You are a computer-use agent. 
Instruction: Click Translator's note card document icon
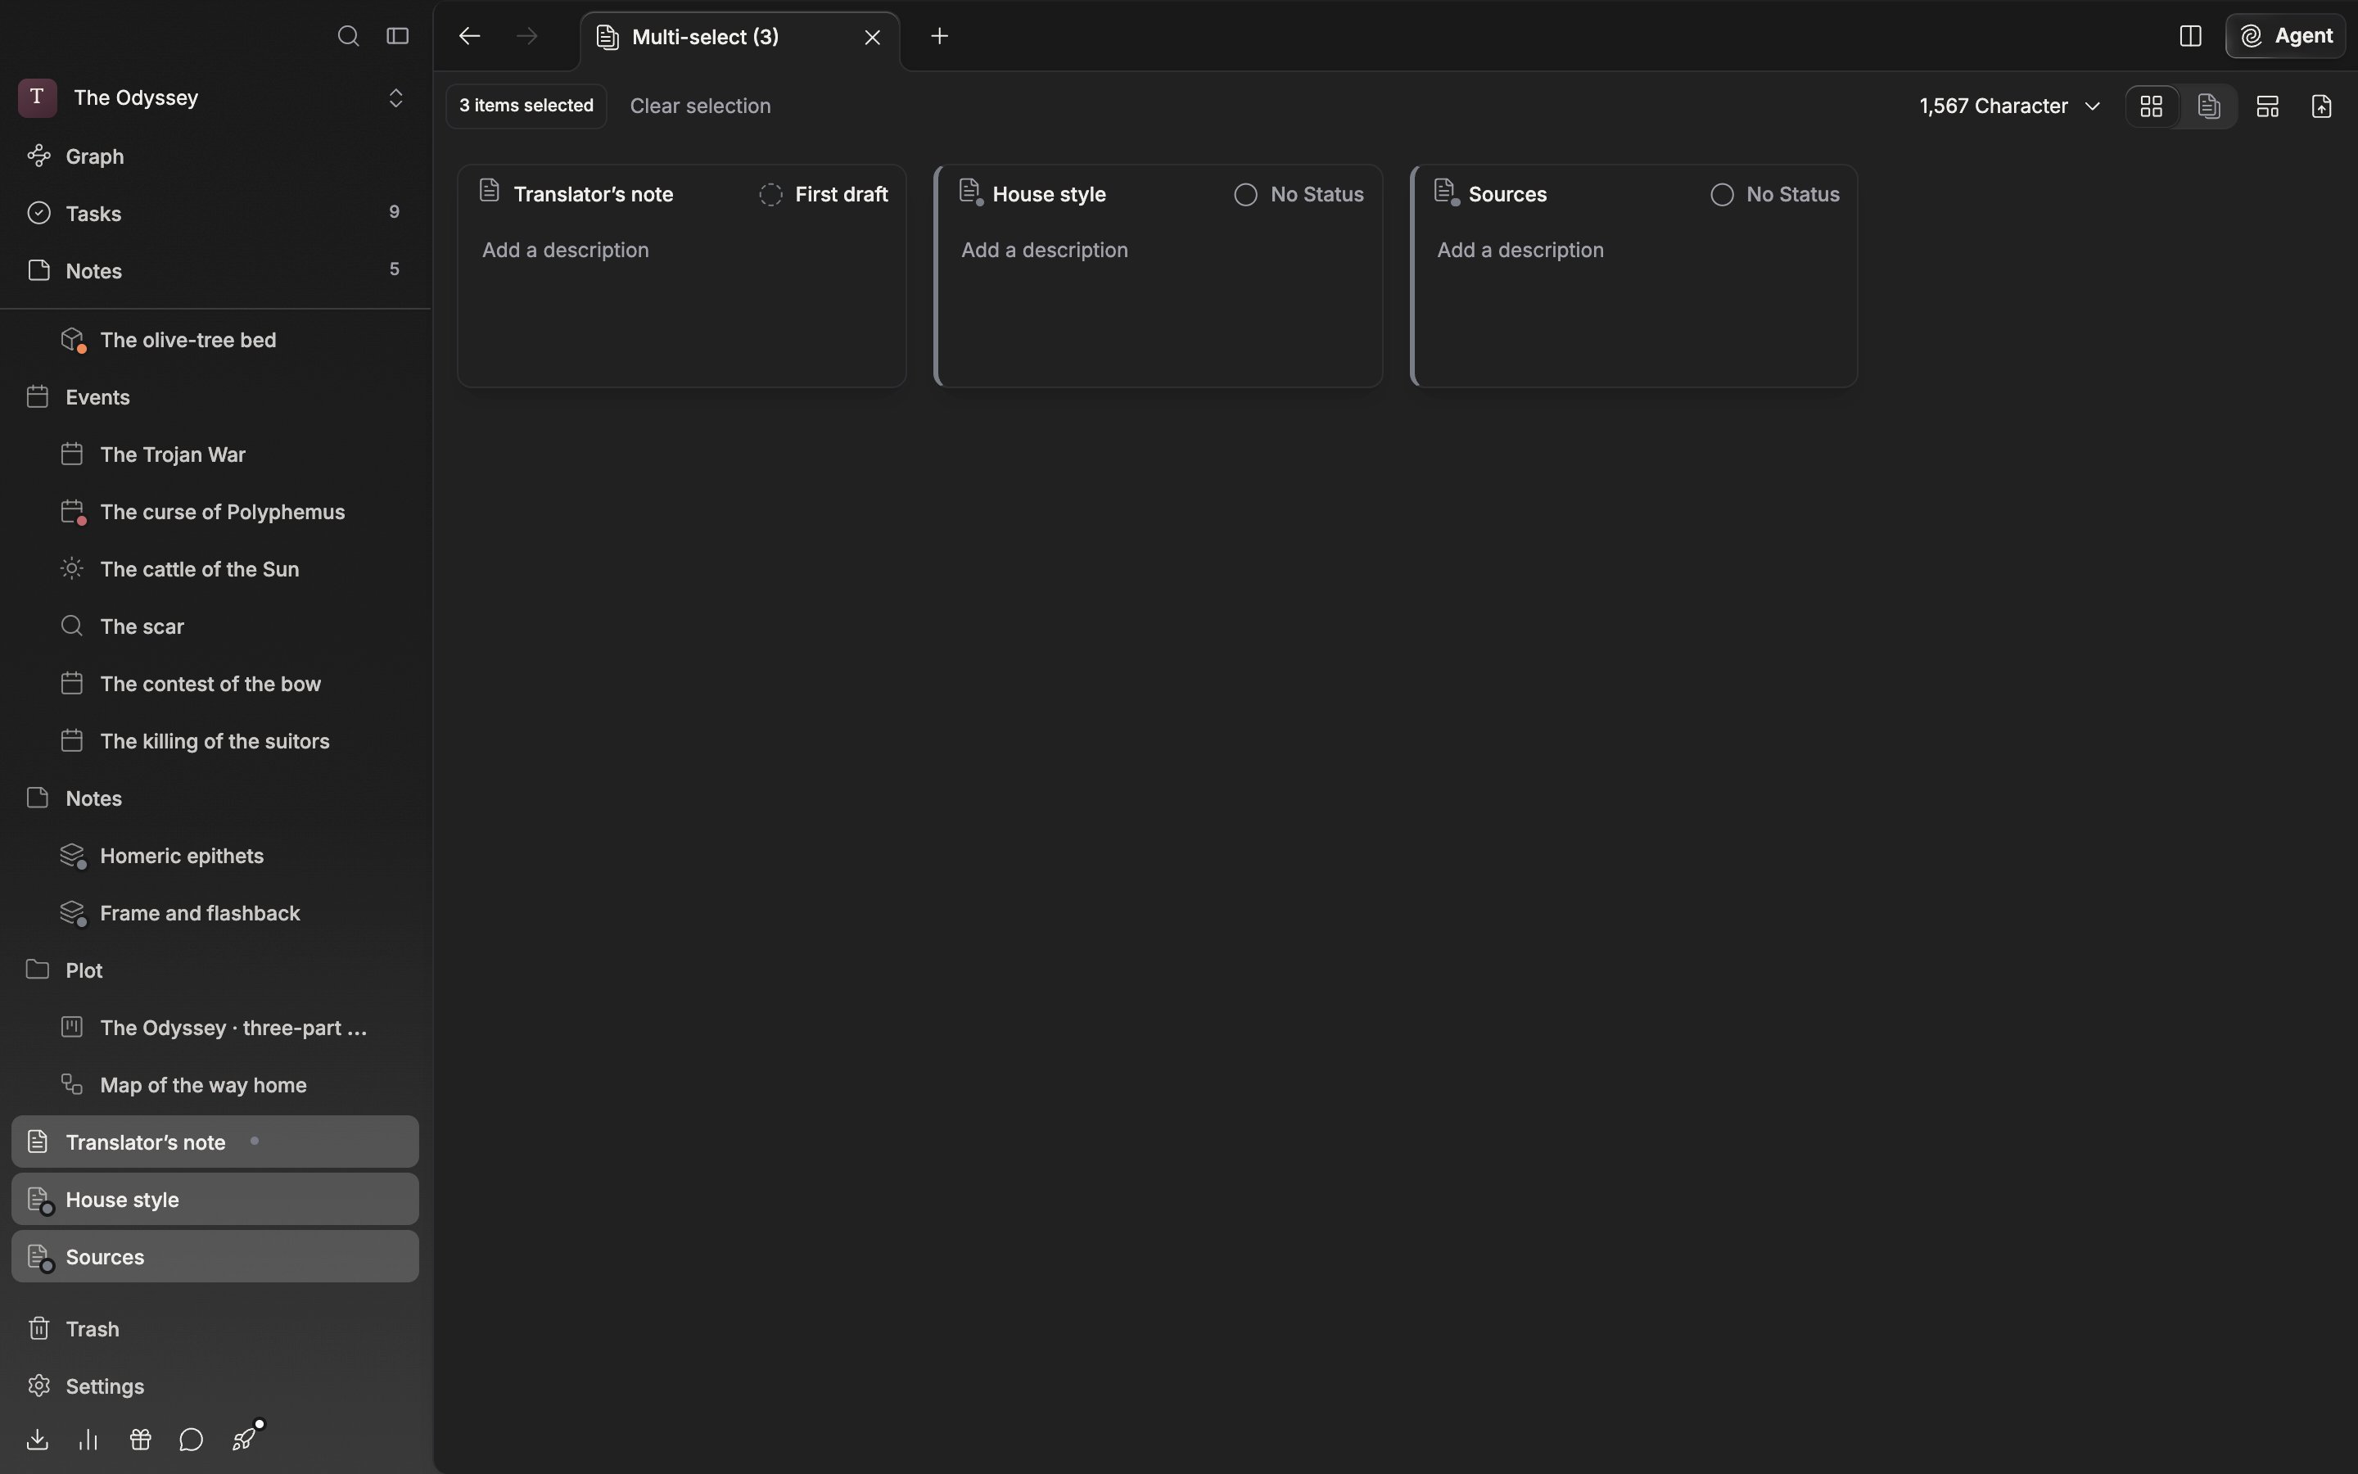(x=490, y=191)
